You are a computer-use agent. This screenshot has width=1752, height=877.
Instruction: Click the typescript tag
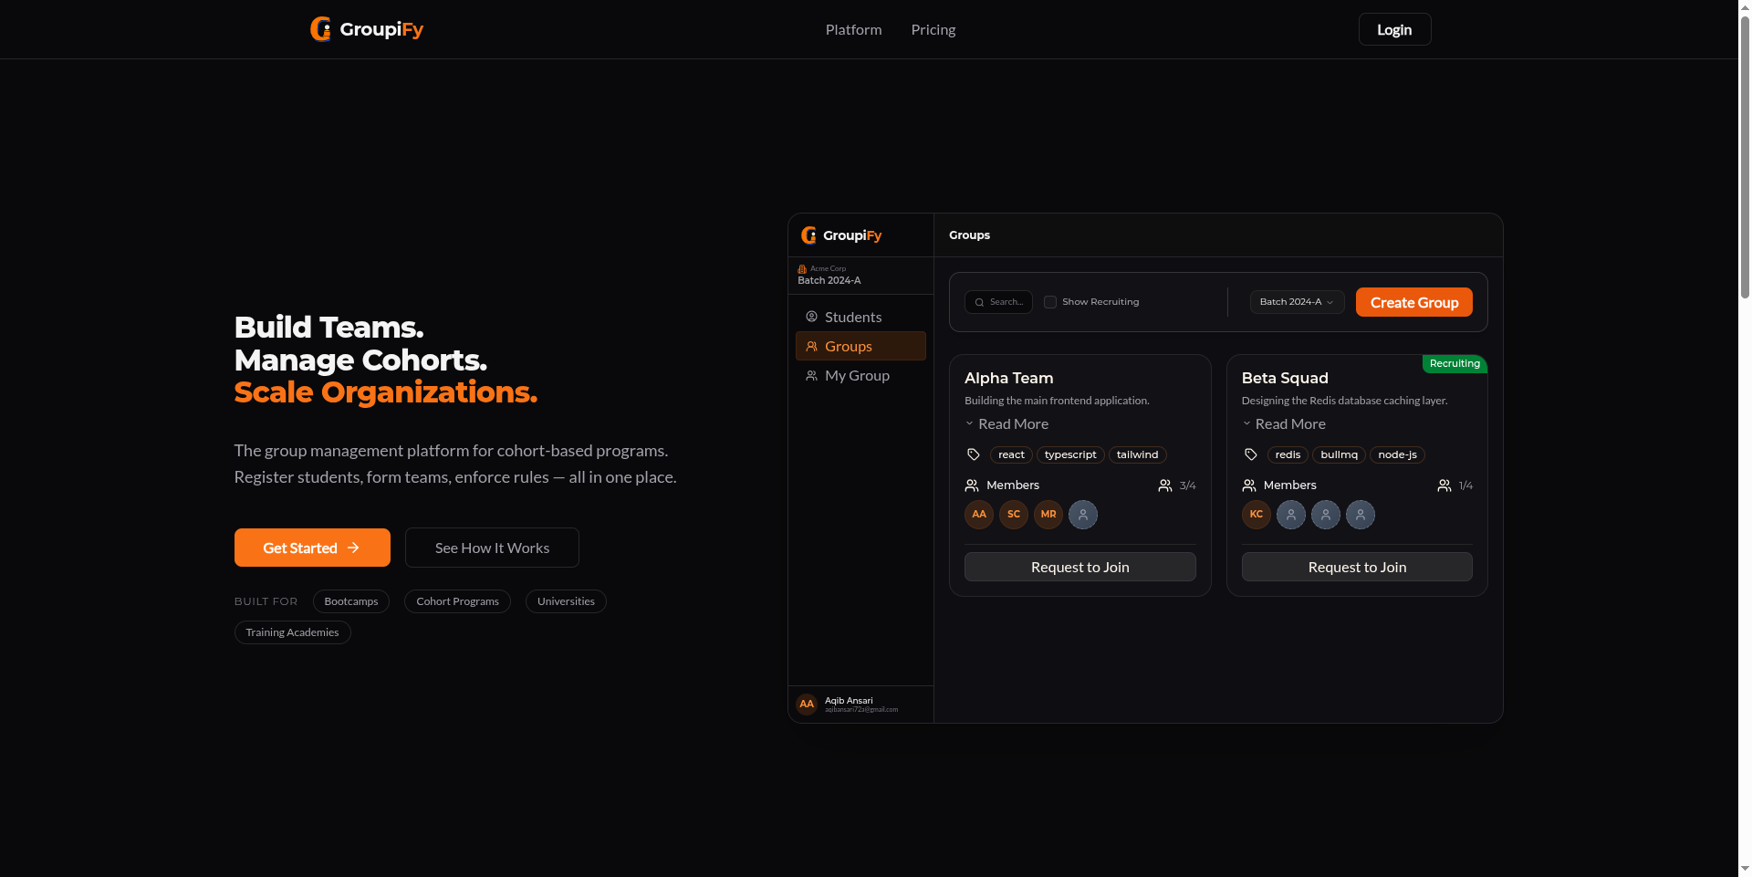tap(1070, 454)
